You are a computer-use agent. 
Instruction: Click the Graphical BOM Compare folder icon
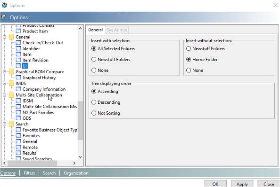pos(11,72)
